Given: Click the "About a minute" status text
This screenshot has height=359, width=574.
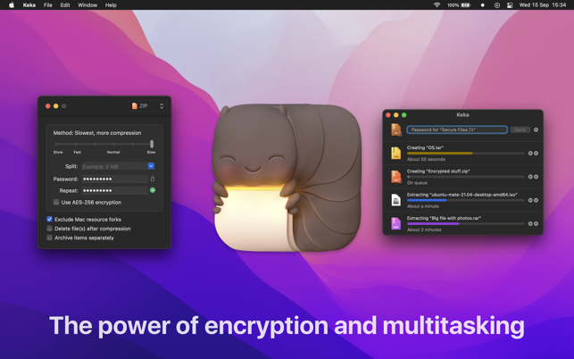Looking at the screenshot, I should coord(423,206).
